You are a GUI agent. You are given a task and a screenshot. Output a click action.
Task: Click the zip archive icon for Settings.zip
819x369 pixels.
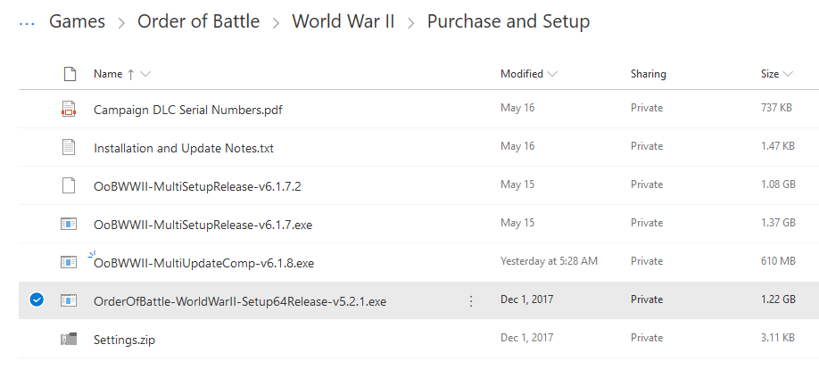point(69,339)
